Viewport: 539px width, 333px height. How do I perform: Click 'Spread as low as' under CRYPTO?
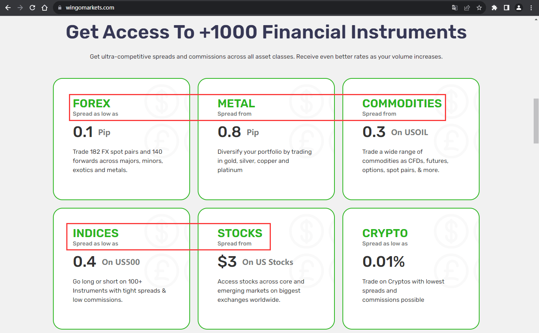click(385, 244)
